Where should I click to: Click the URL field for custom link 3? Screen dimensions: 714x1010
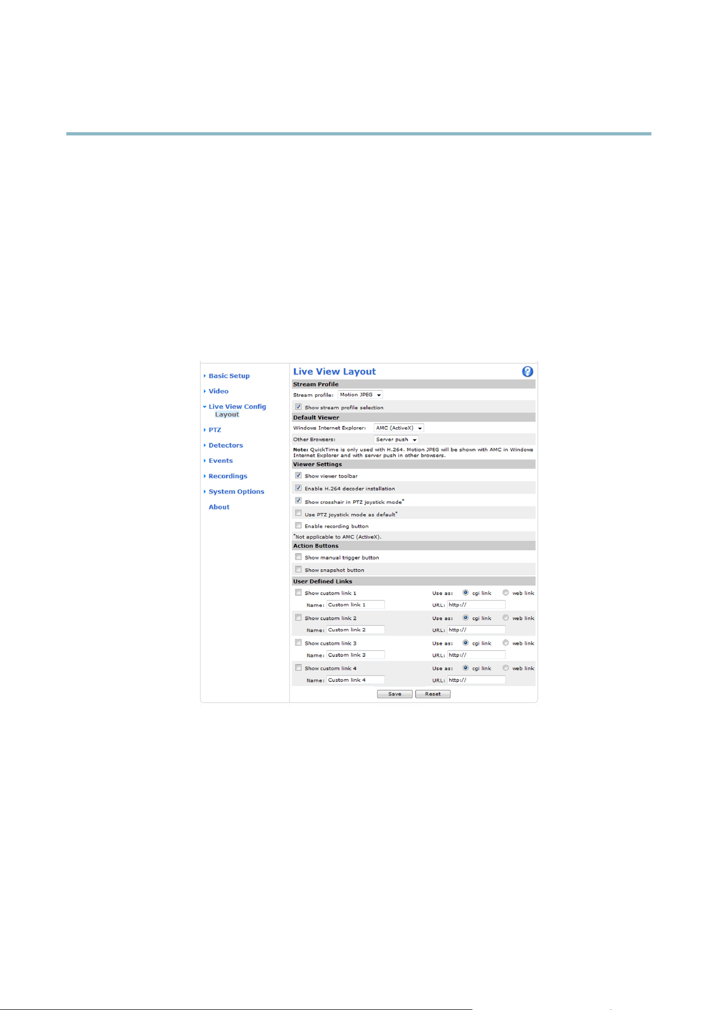[476, 655]
